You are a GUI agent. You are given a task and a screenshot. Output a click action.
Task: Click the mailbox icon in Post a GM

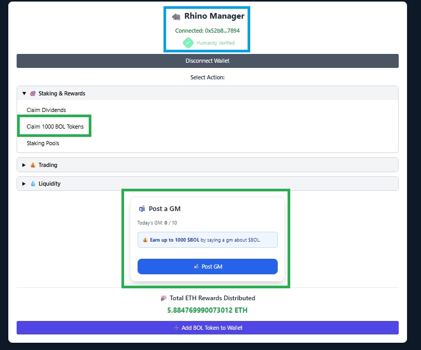(142, 209)
